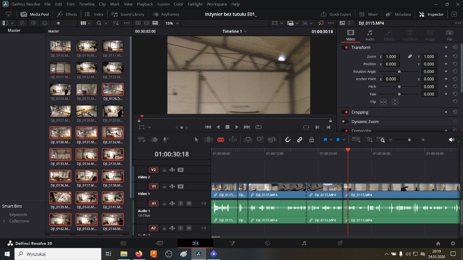This screenshot has width=463, height=260.
Task: Adjust the Rotation Angle slider
Action: [x=399, y=72]
